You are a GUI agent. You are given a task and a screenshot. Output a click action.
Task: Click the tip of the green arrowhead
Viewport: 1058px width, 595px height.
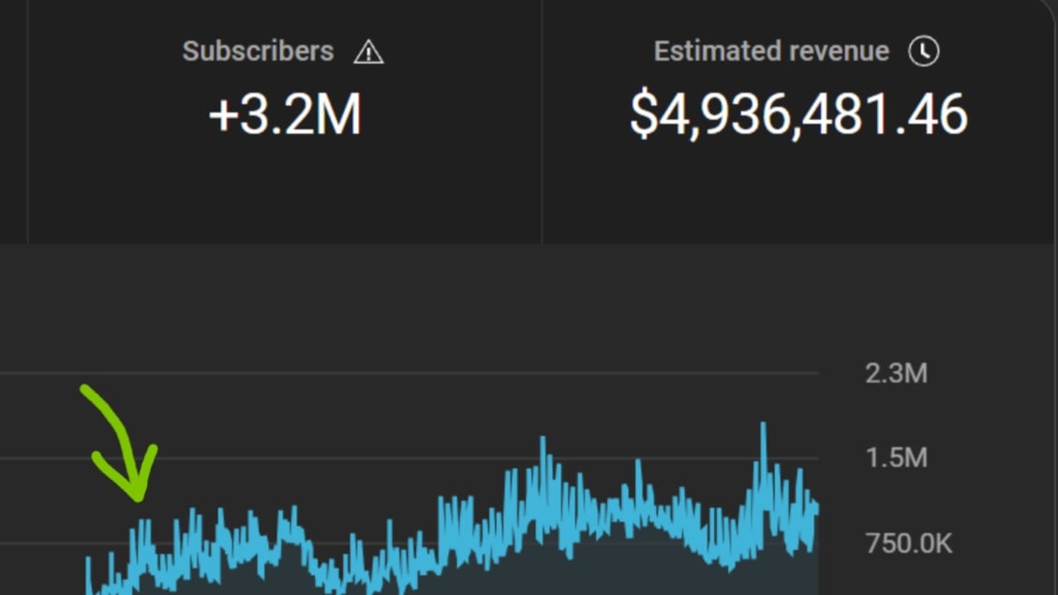click(139, 498)
